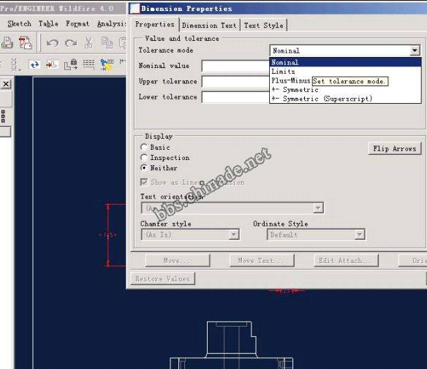Image resolution: width=427 pixels, height=369 pixels.
Task: Click the PDF export icon
Action: click(x=25, y=42)
